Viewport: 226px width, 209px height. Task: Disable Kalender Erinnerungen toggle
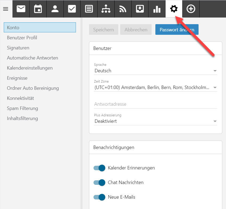point(99,168)
